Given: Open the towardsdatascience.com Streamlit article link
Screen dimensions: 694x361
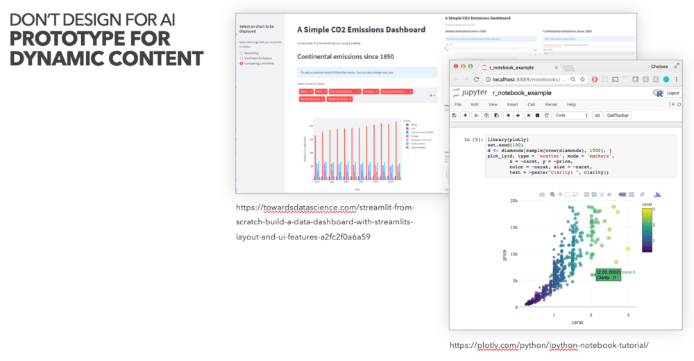Looking at the screenshot, I should [x=325, y=222].
